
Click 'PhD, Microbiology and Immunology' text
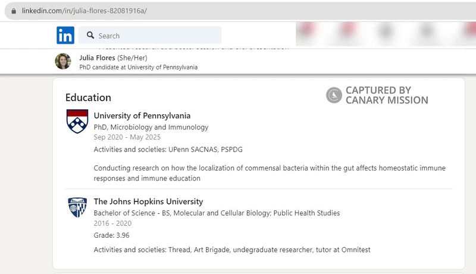click(x=151, y=127)
